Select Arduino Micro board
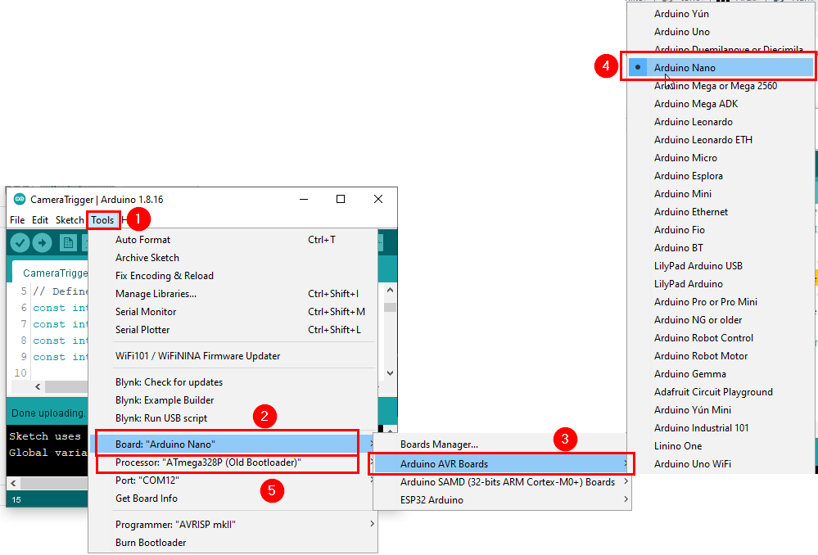Viewport: 818px width, 555px height. point(720,158)
